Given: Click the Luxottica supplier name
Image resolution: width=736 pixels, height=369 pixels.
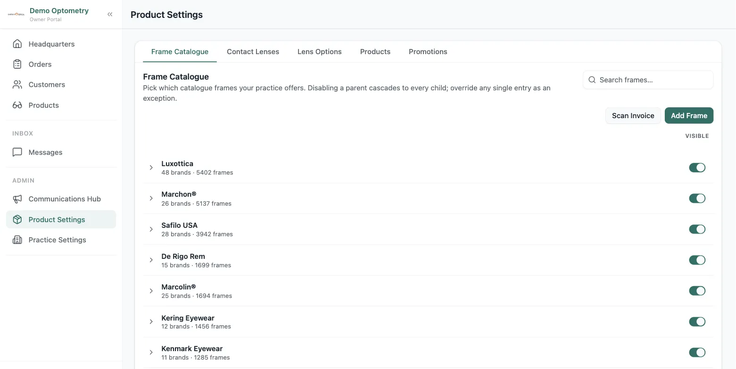Looking at the screenshot, I should 177,164.
